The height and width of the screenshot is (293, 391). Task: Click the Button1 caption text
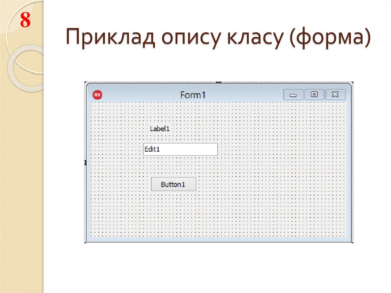[x=174, y=184]
